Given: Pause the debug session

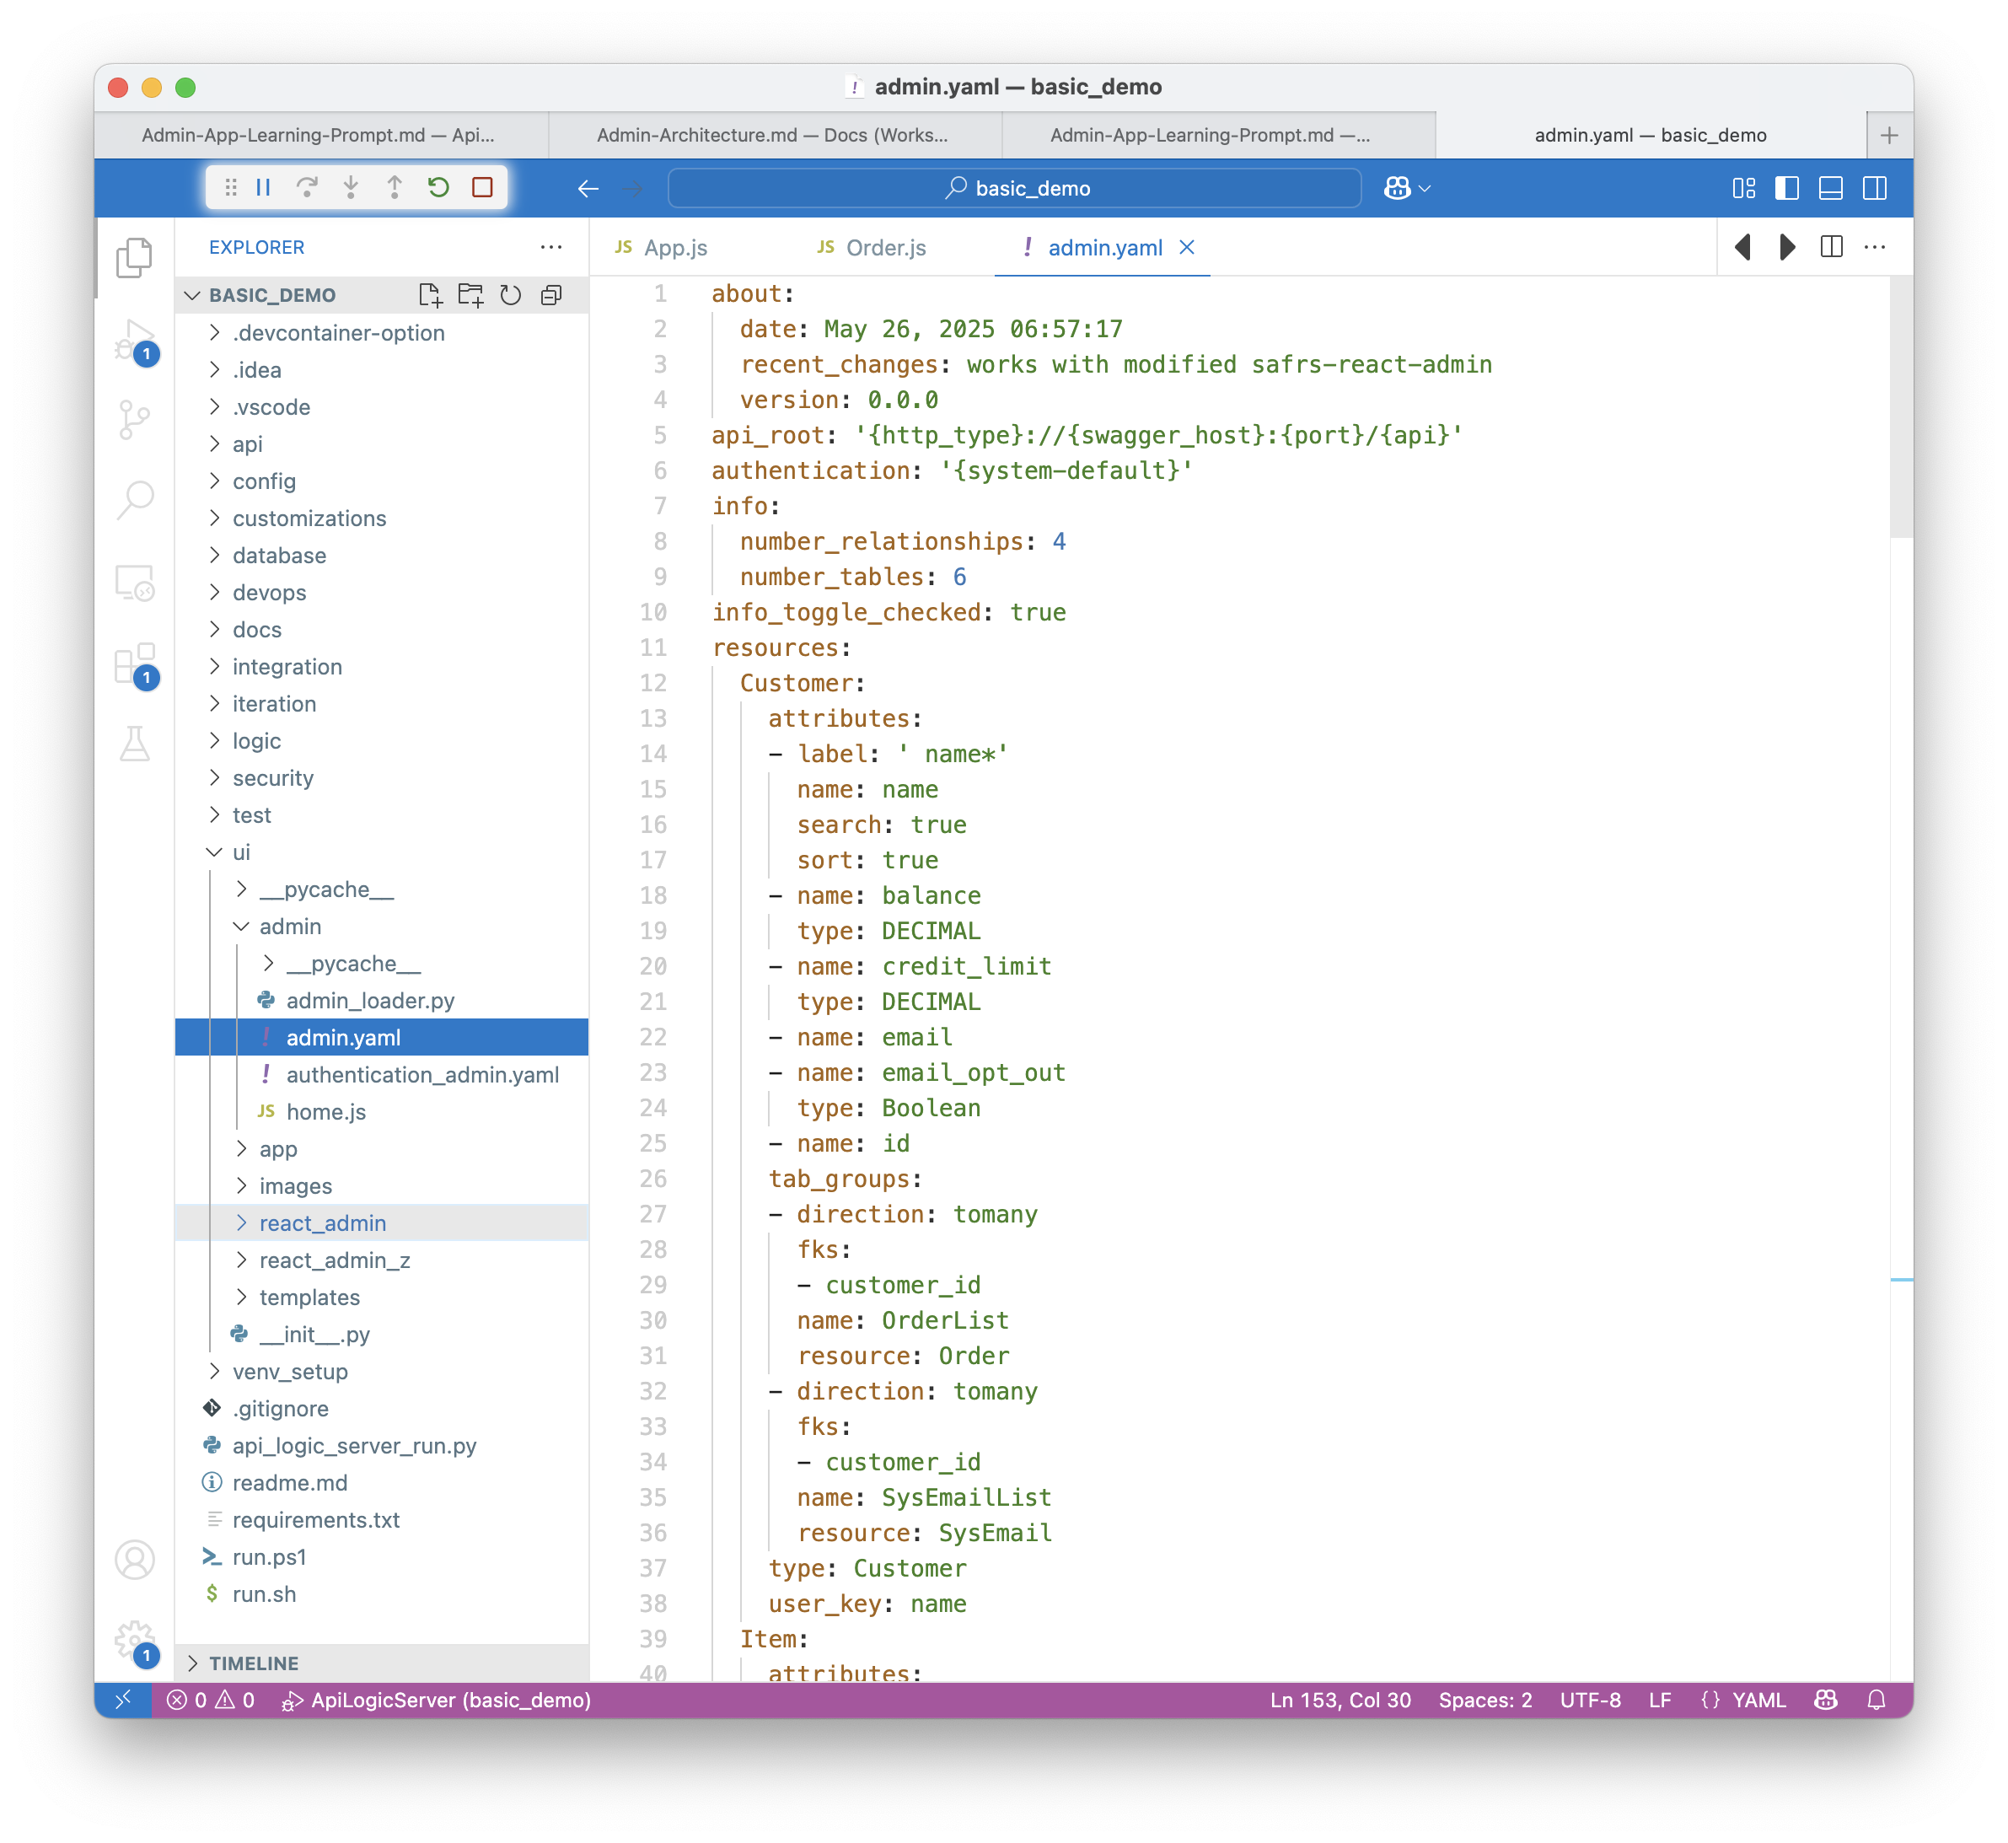Looking at the screenshot, I should tap(263, 187).
